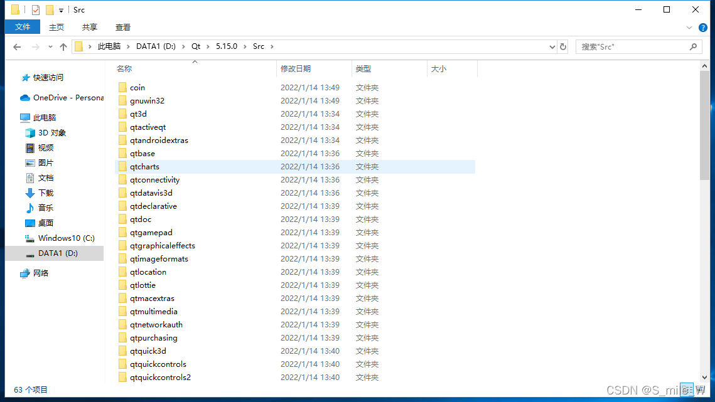Open 视频 folder in sidebar

point(39,147)
